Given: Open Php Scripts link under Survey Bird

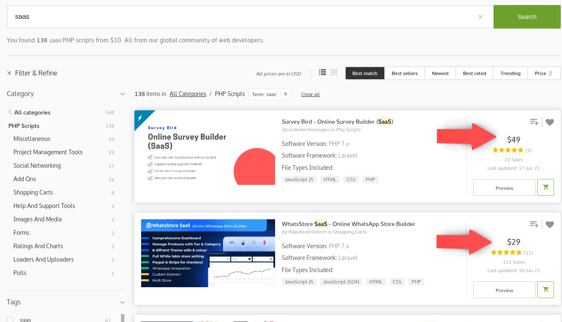Looking at the screenshot, I should coord(348,130).
